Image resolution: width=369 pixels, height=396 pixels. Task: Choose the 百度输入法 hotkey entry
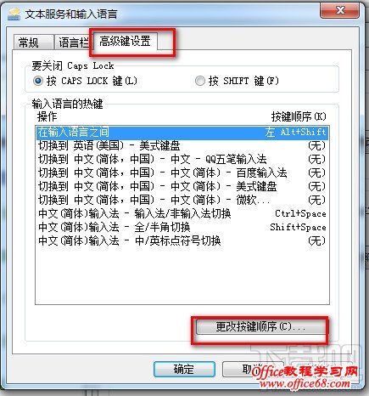pos(182,173)
